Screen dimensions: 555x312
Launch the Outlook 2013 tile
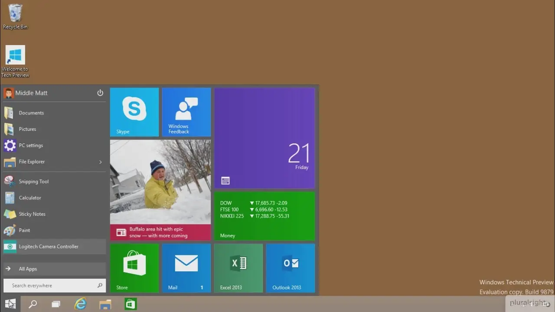pos(291,268)
